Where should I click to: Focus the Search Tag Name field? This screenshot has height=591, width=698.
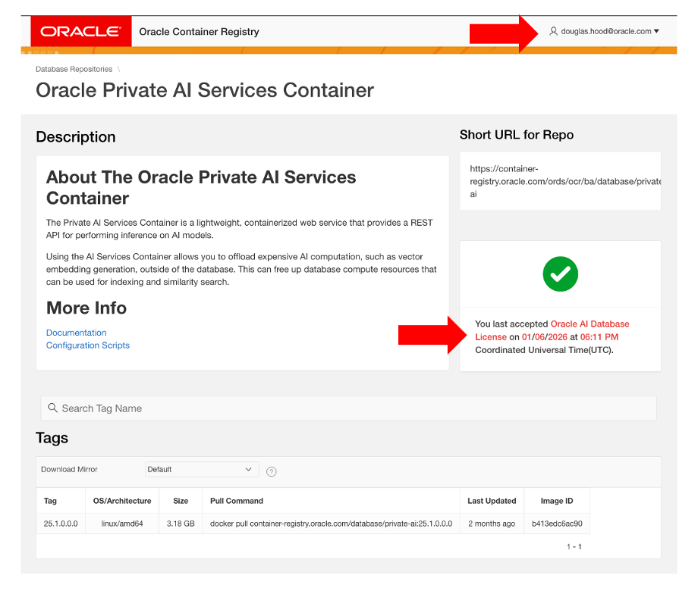[348, 408]
